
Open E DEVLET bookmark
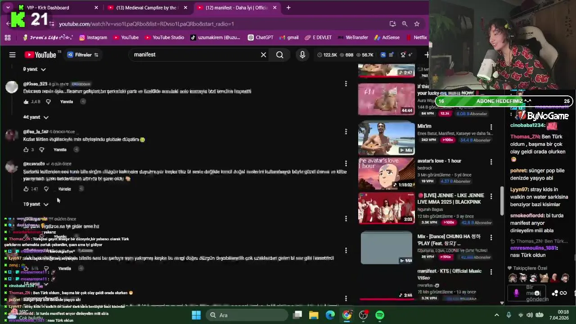tap(318, 37)
